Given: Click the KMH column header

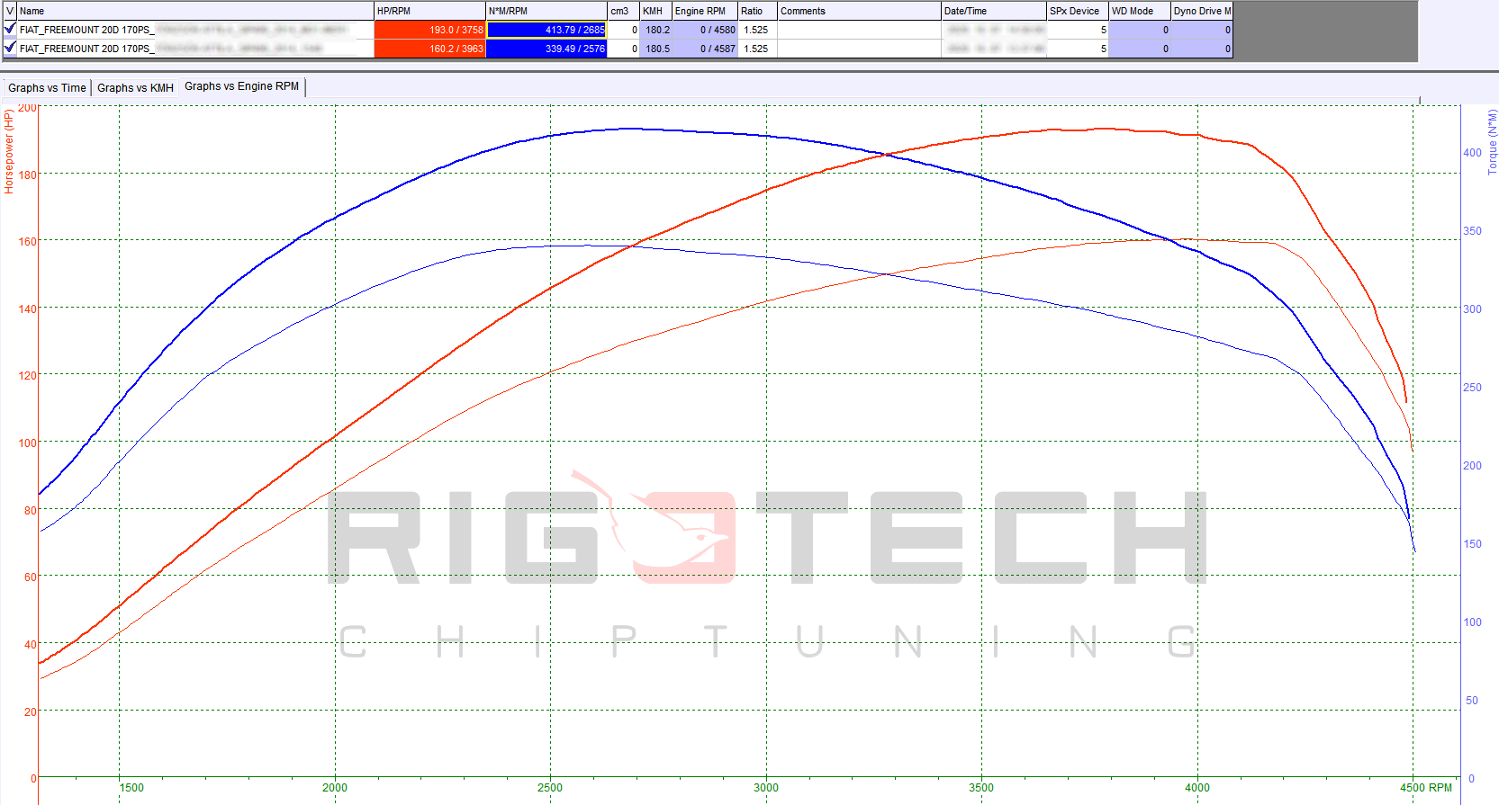Looking at the screenshot, I should 655,11.
